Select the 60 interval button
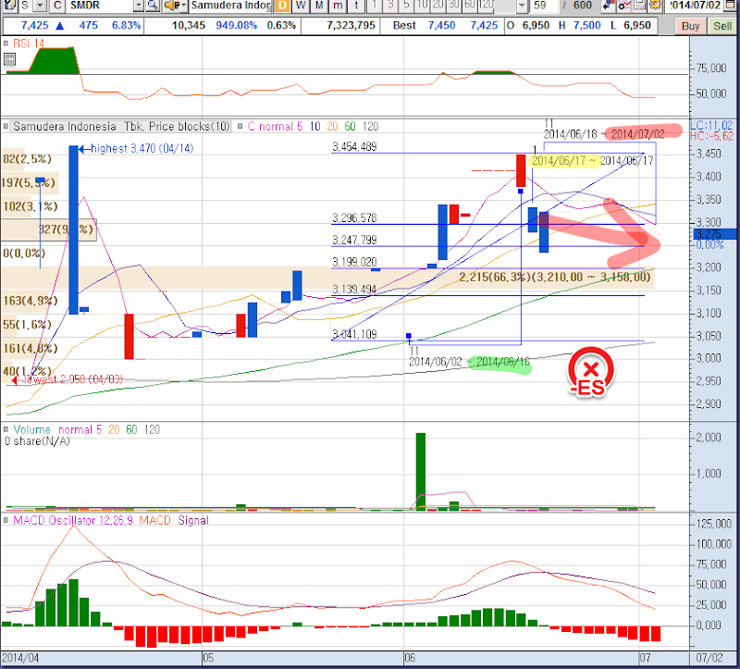The height and width of the screenshot is (669, 740). pos(470,6)
